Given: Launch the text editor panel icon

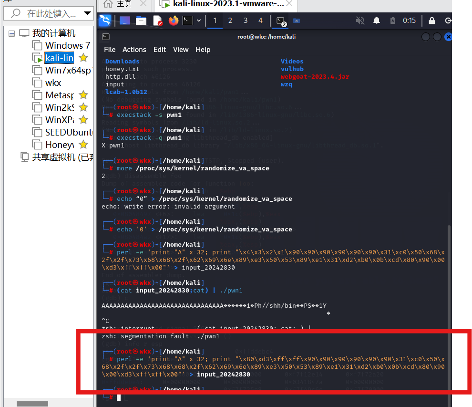Looking at the screenshot, I should (157, 21).
